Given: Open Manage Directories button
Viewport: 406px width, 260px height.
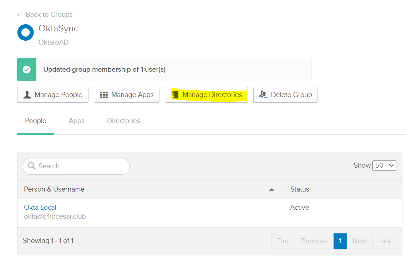Looking at the screenshot, I should tap(206, 95).
